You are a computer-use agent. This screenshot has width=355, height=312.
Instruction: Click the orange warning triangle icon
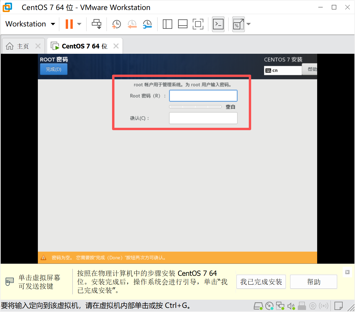click(43, 258)
